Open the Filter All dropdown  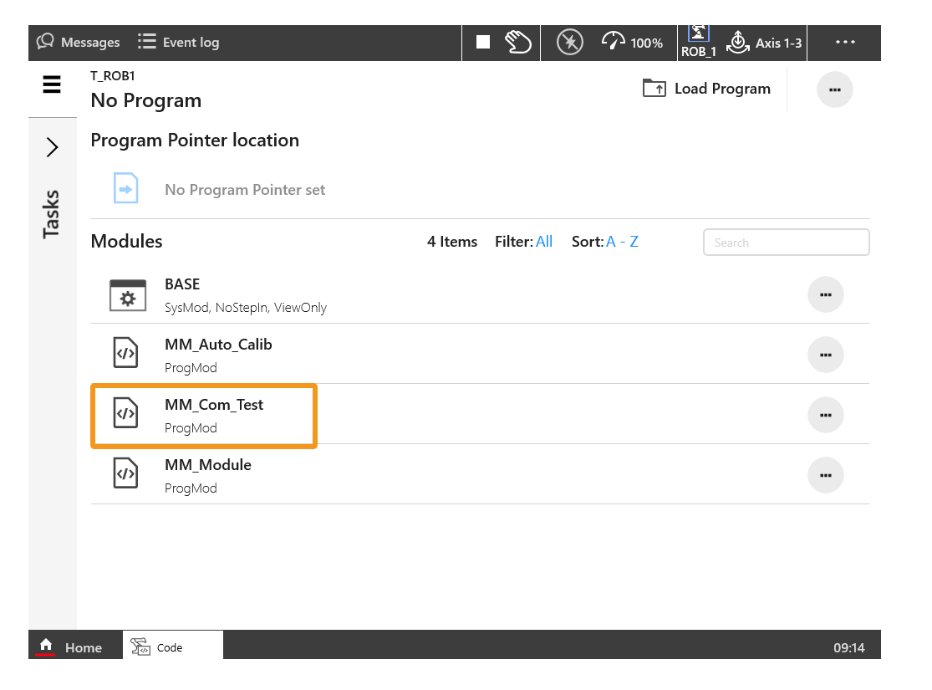click(x=543, y=242)
